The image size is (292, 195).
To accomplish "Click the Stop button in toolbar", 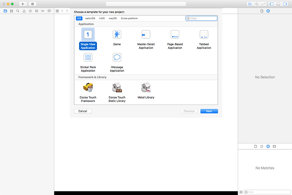I will (x=32, y=4).
